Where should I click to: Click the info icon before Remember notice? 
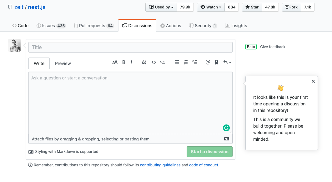30,165
